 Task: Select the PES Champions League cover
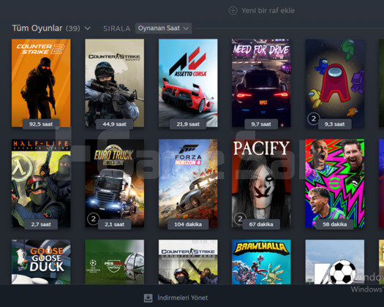(x=115, y=262)
